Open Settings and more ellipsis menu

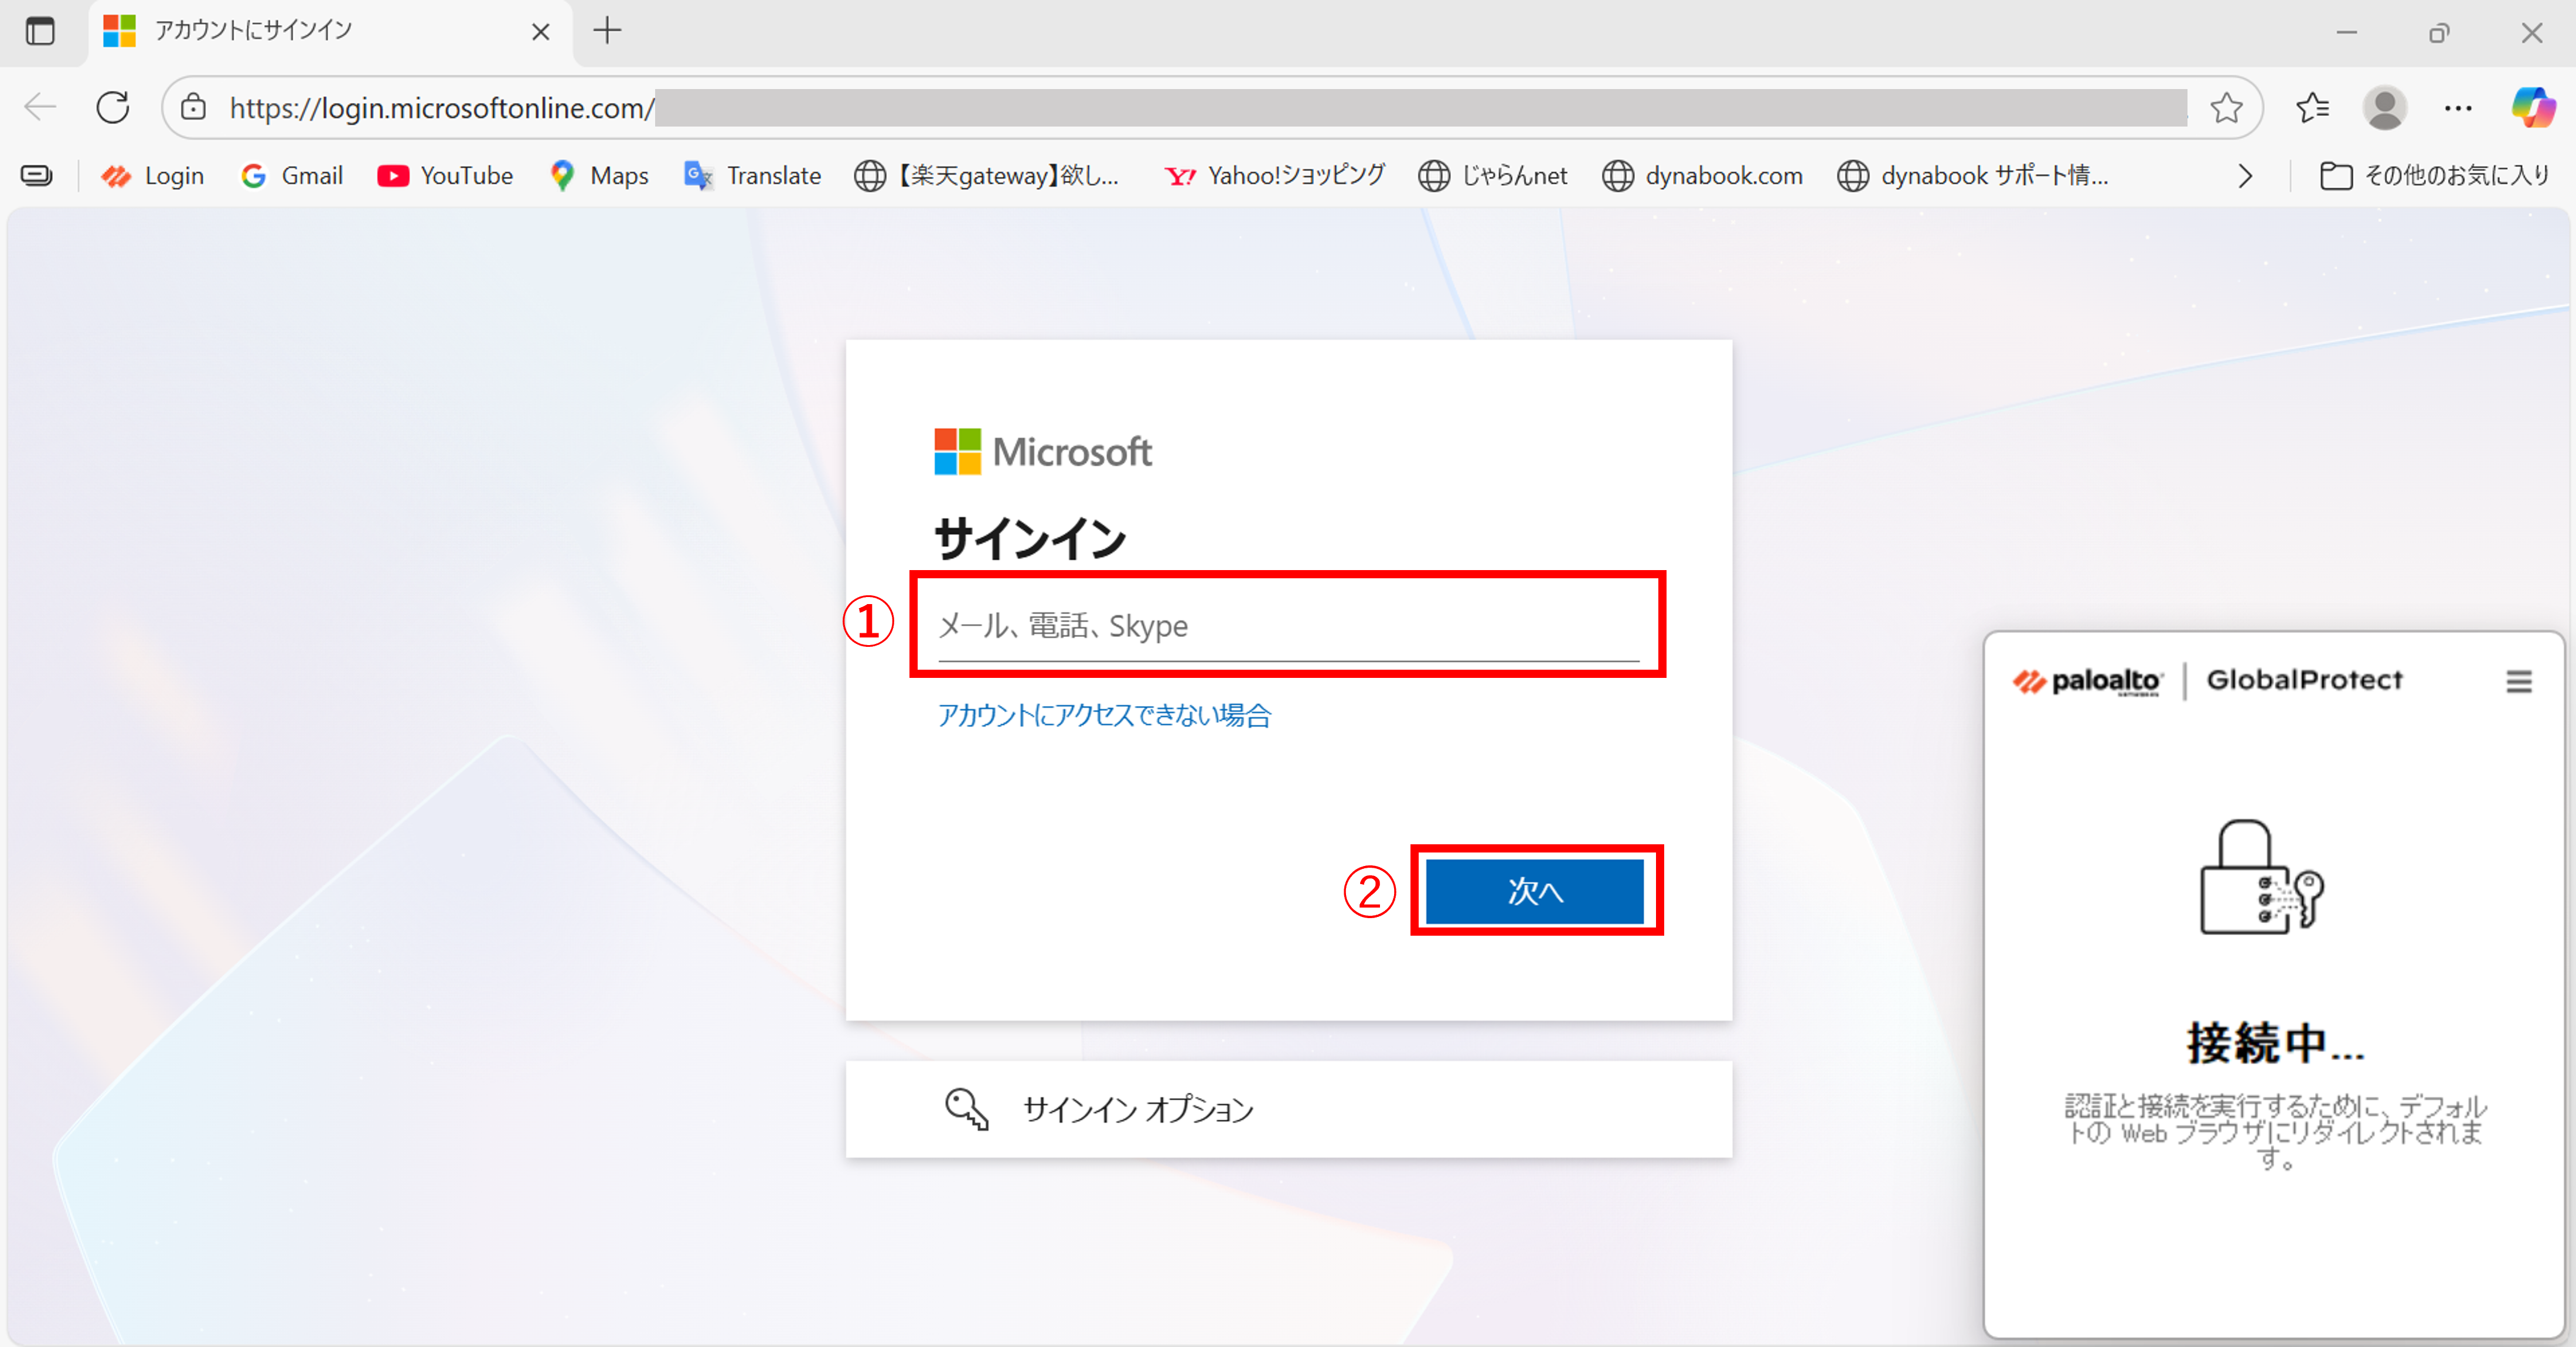[x=2458, y=107]
